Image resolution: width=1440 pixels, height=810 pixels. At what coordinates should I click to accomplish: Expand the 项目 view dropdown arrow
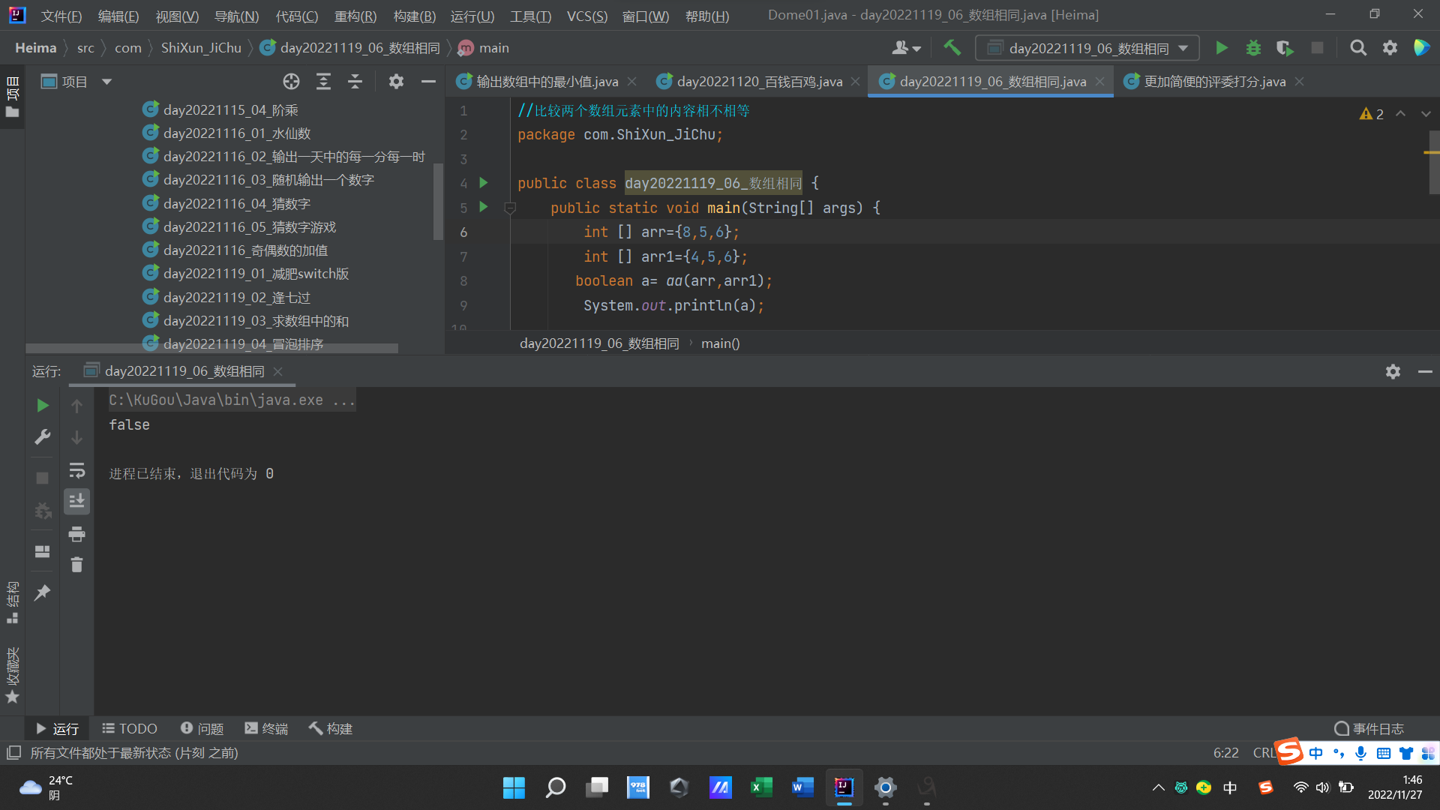coord(106,82)
